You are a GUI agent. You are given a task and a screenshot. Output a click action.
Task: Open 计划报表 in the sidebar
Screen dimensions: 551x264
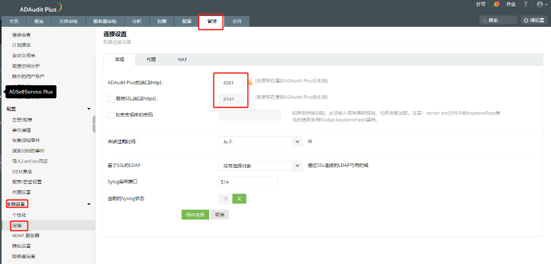tap(21, 45)
